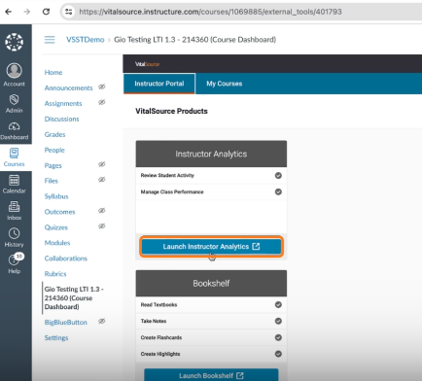
Task: Toggle the hamburger course menu
Action: click(x=50, y=40)
